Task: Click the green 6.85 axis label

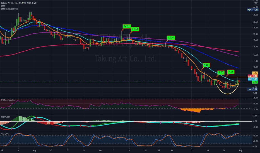Action: click(255, 82)
